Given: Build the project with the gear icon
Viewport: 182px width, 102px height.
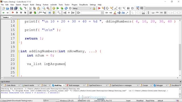Looking at the screenshot, I should [x=54, y=8].
